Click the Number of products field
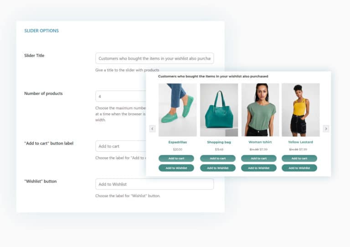Screen dimensions: 350x247 (120, 96)
